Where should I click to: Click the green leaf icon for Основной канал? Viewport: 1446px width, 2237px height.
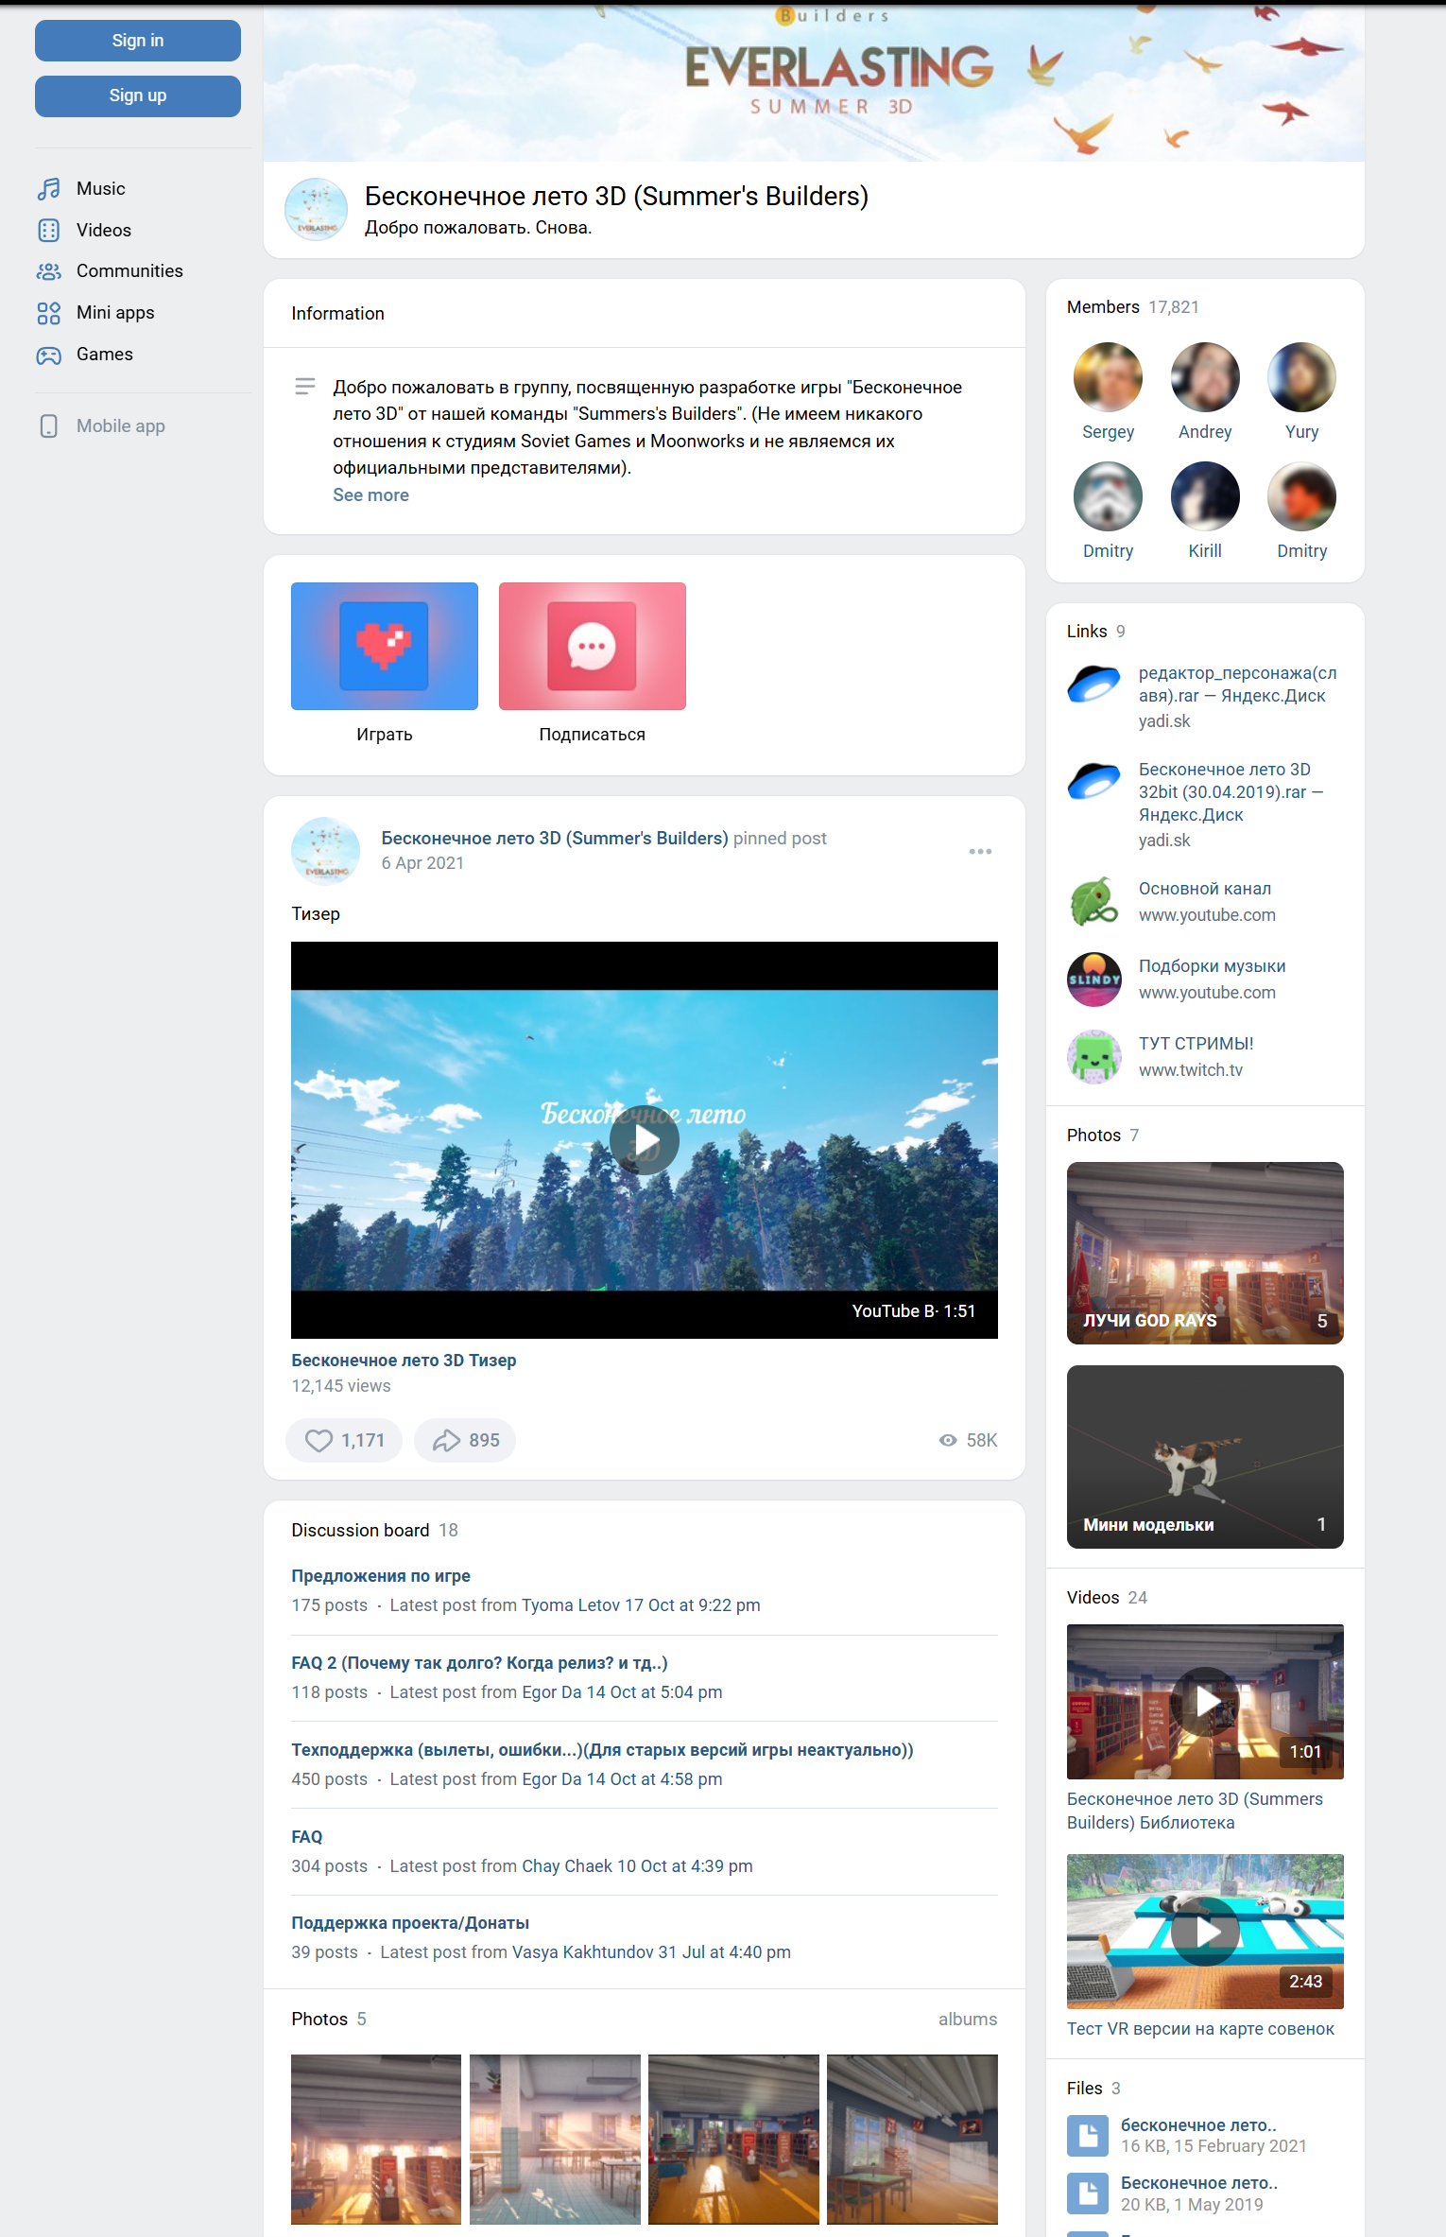tap(1094, 901)
